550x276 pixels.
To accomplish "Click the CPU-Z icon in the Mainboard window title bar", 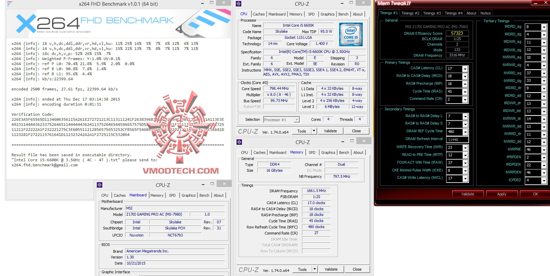I will [x=100, y=185].
